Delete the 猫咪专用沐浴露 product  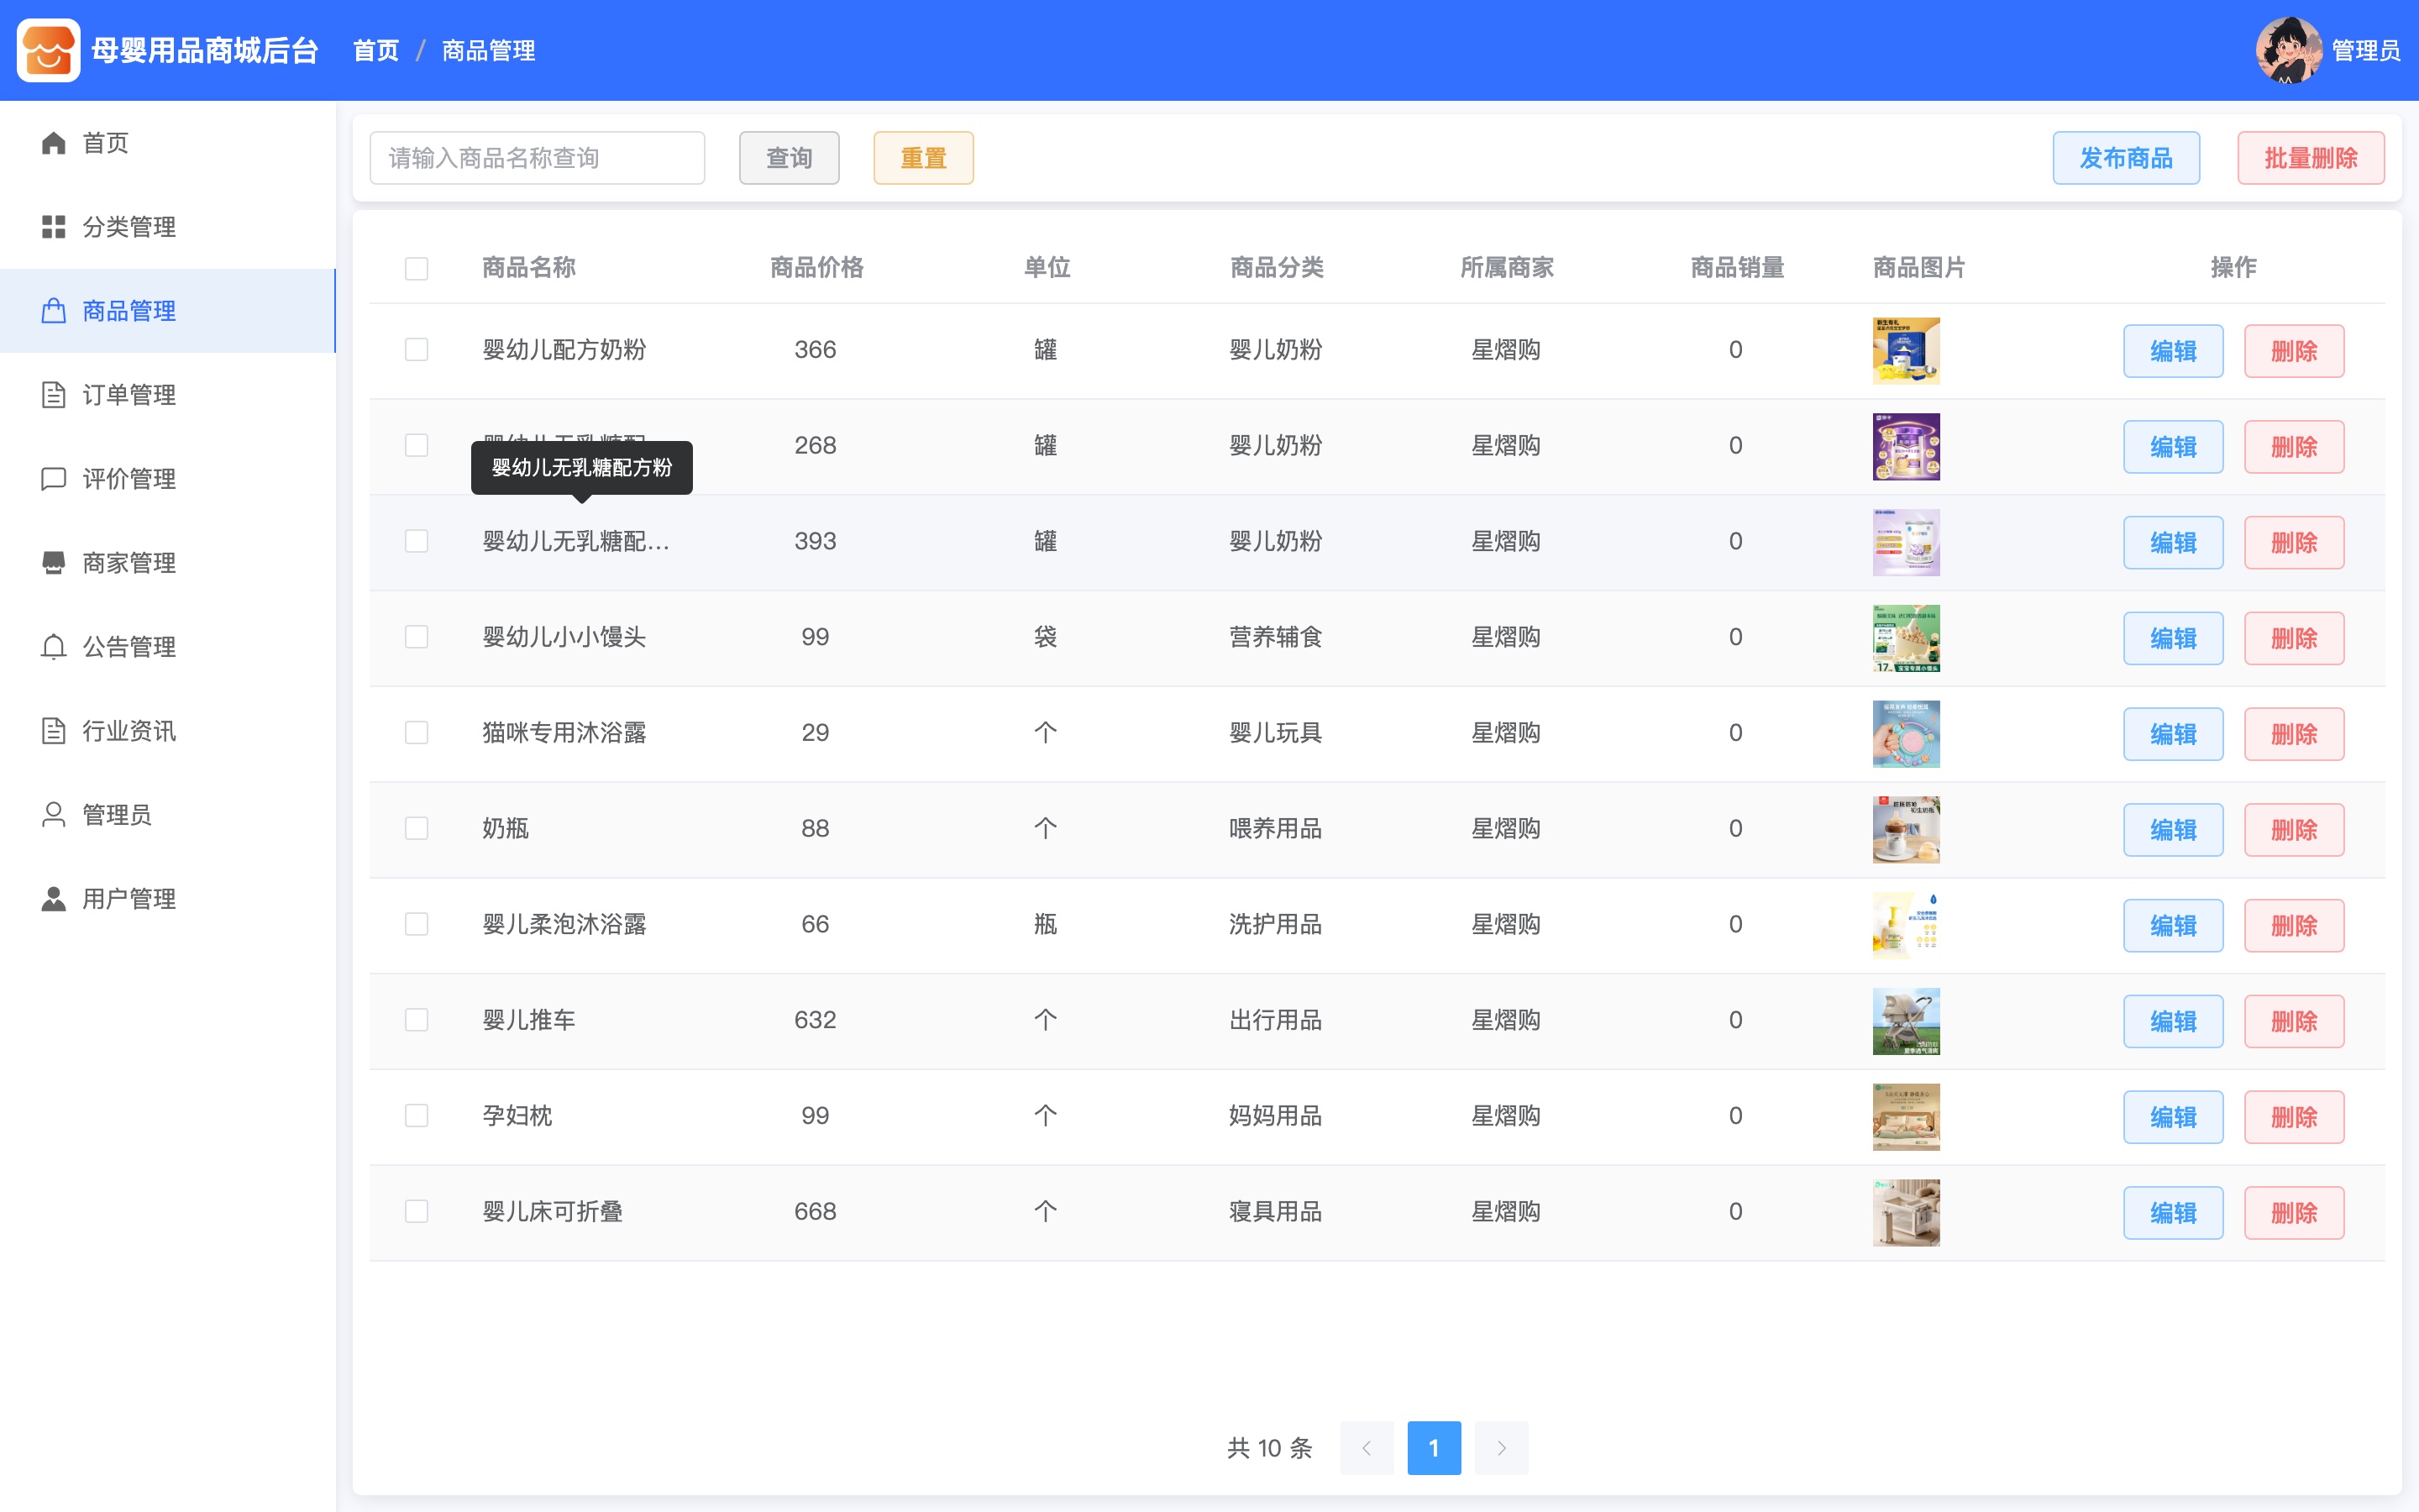pos(2294,734)
